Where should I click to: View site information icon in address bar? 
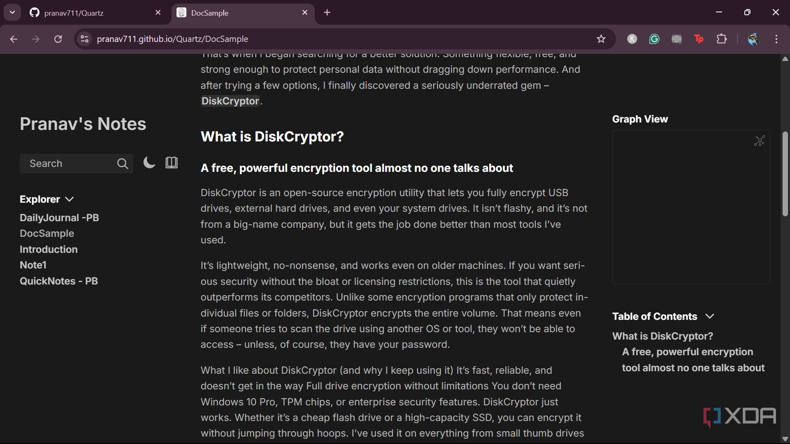[x=84, y=39]
